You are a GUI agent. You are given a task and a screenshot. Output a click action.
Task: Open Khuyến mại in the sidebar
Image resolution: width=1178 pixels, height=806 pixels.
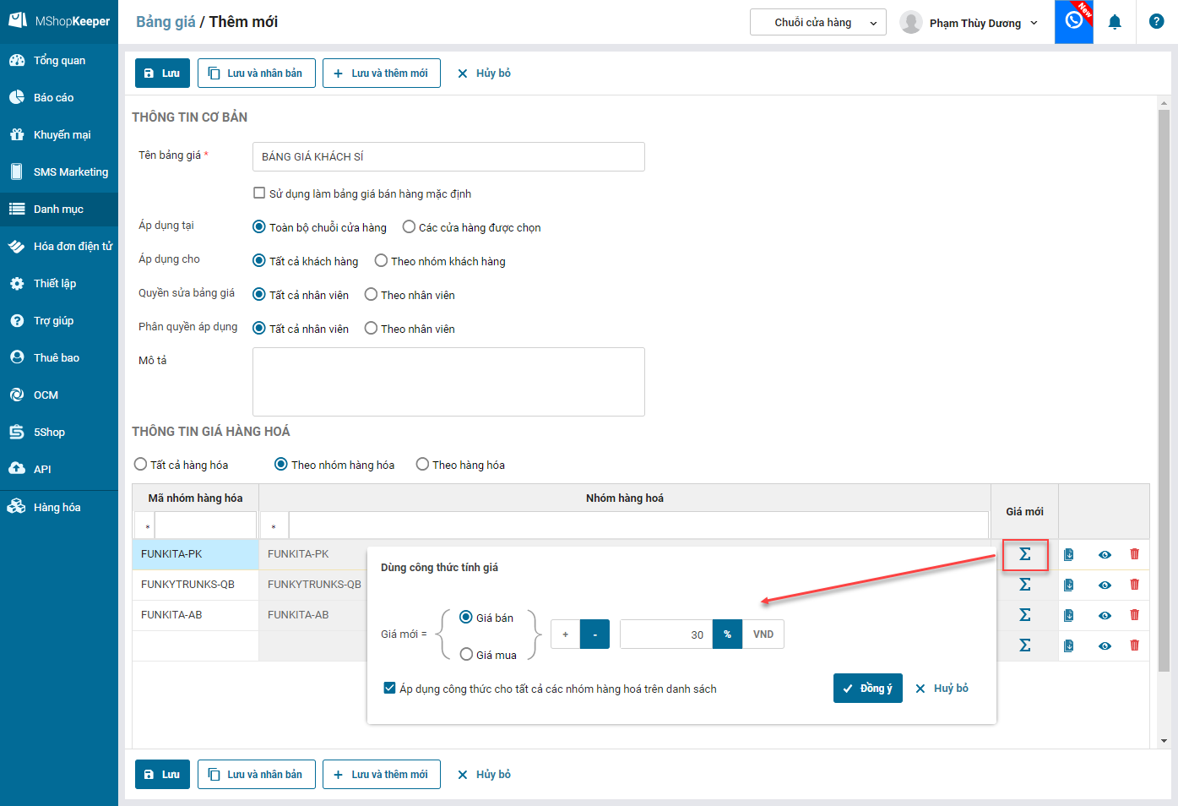coord(61,134)
